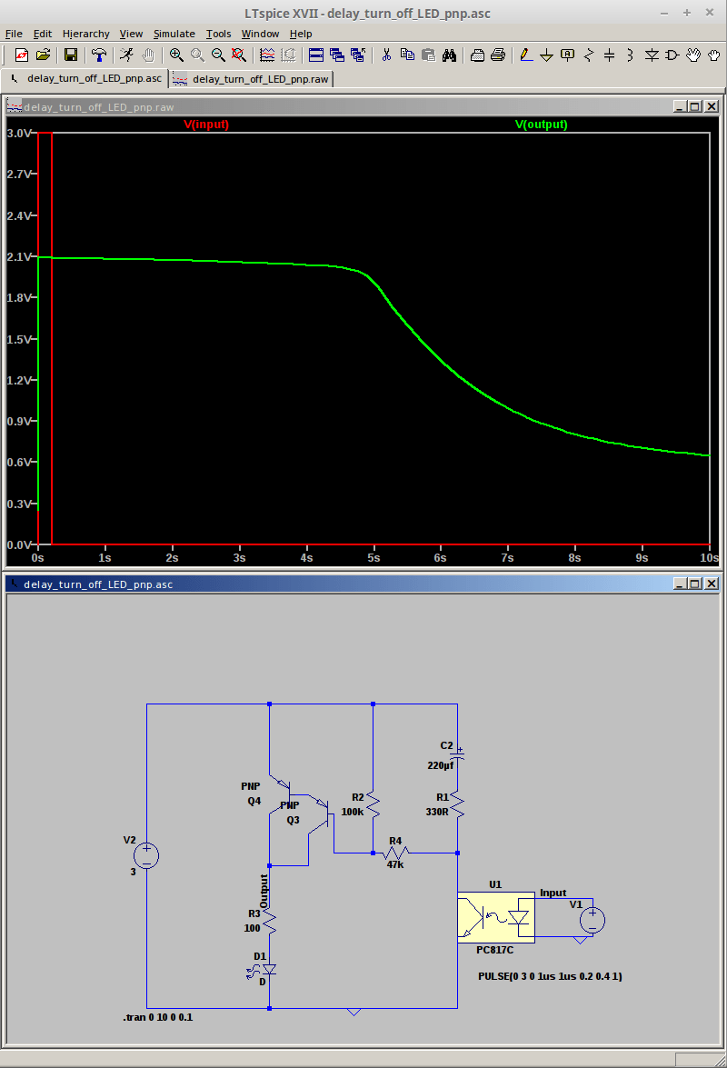Close the .raw waveform pane

712,106
